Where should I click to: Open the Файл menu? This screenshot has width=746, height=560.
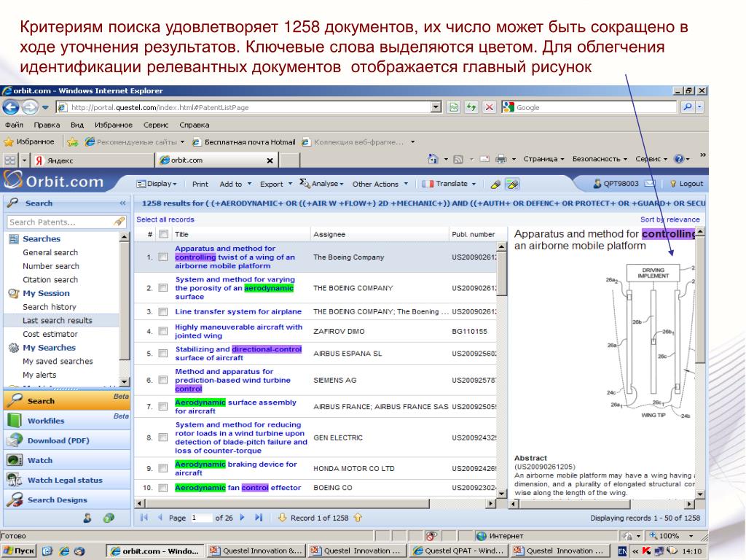(x=15, y=125)
